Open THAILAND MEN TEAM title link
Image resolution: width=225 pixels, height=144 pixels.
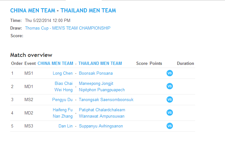point(88,10)
